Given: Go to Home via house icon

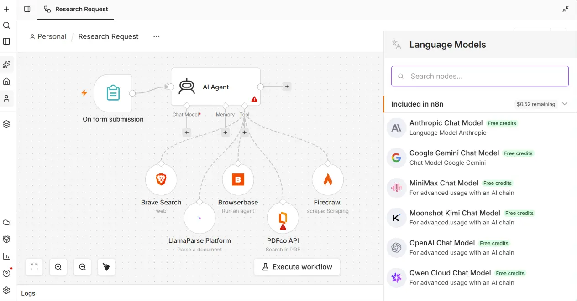Looking at the screenshot, I should pyautogui.click(x=6, y=82).
